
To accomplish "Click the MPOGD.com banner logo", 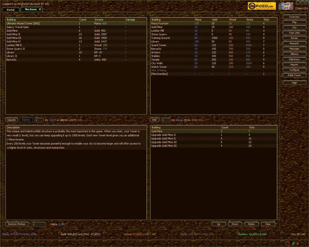I will point(257,6).
